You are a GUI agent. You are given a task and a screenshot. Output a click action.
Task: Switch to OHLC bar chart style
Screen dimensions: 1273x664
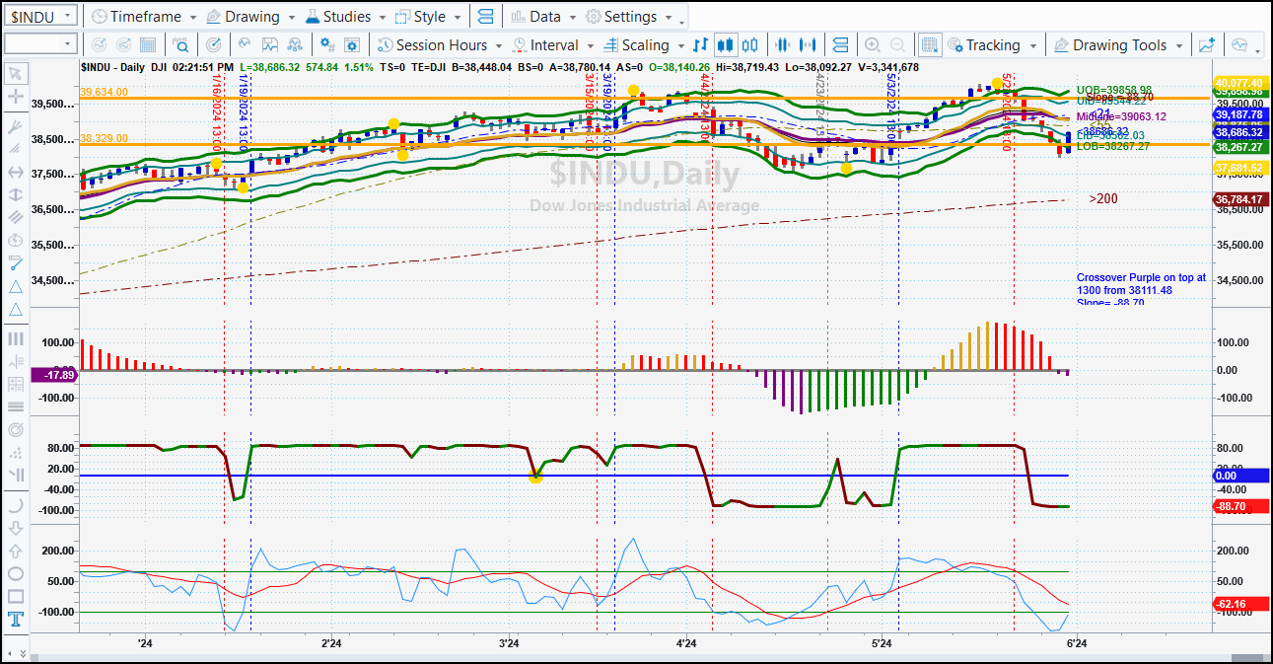pos(701,45)
